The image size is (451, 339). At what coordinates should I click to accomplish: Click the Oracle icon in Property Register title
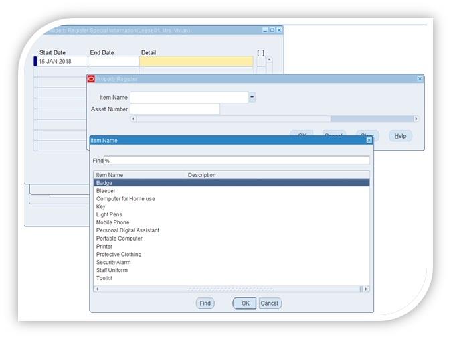tap(91, 79)
